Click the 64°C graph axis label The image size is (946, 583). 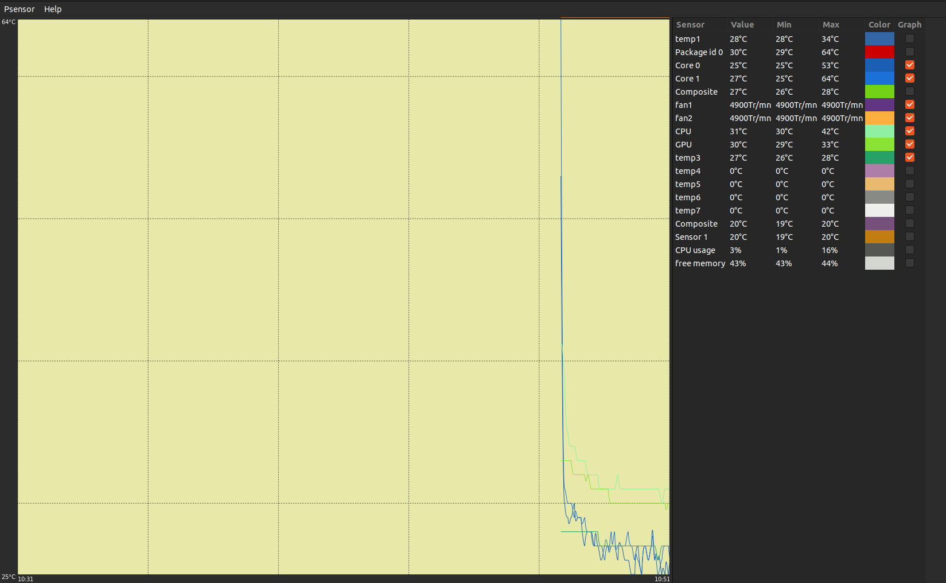tap(9, 22)
